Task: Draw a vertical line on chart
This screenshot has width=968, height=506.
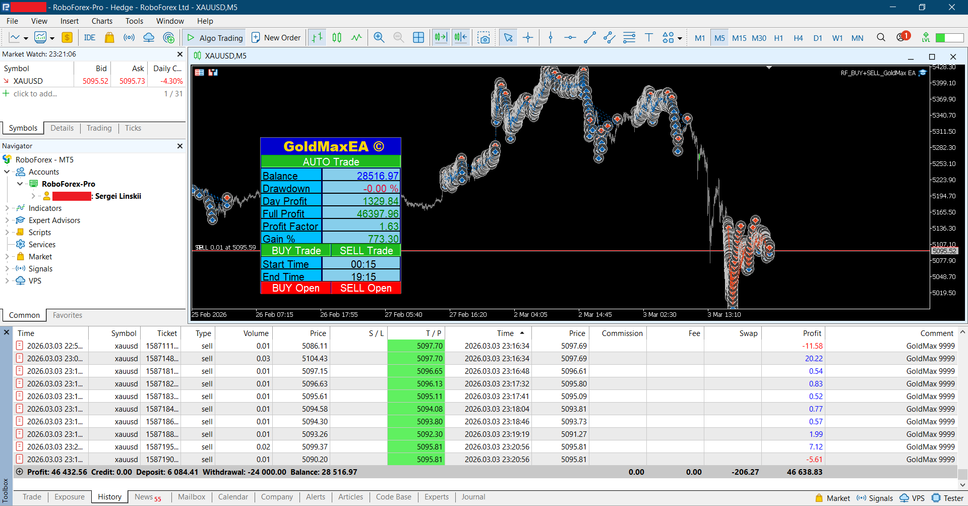Action: (x=551, y=38)
